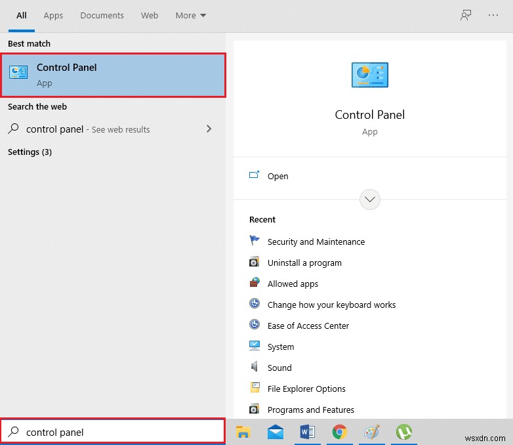The image size is (513, 445).
Task: Click Open in the preview pane
Action: point(277,176)
